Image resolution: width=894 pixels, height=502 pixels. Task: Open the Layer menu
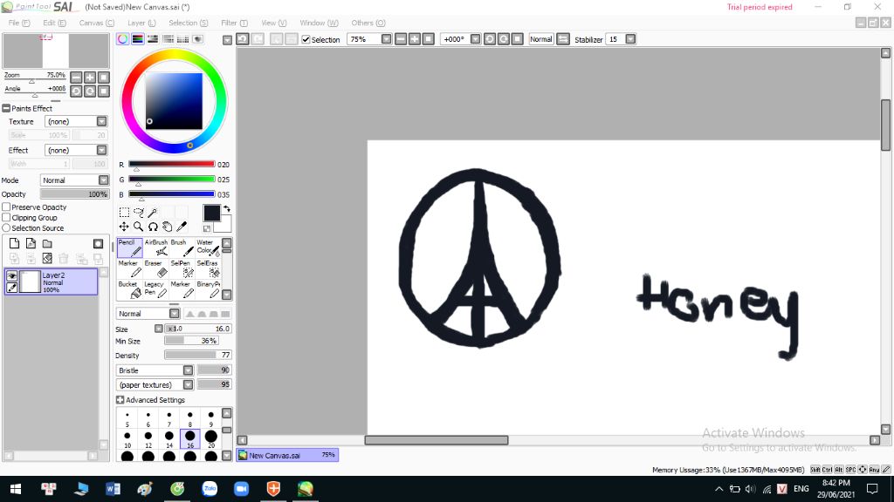click(x=141, y=23)
